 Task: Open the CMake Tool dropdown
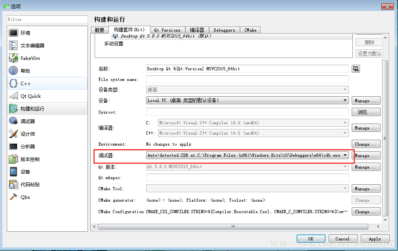click(x=247, y=189)
